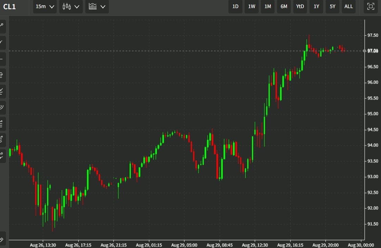The height and width of the screenshot is (248, 381).
Task: Click the 92.00 price axis label
Action: (x=373, y=208)
